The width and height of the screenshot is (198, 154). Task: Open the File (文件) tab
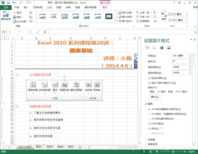(6, 8)
